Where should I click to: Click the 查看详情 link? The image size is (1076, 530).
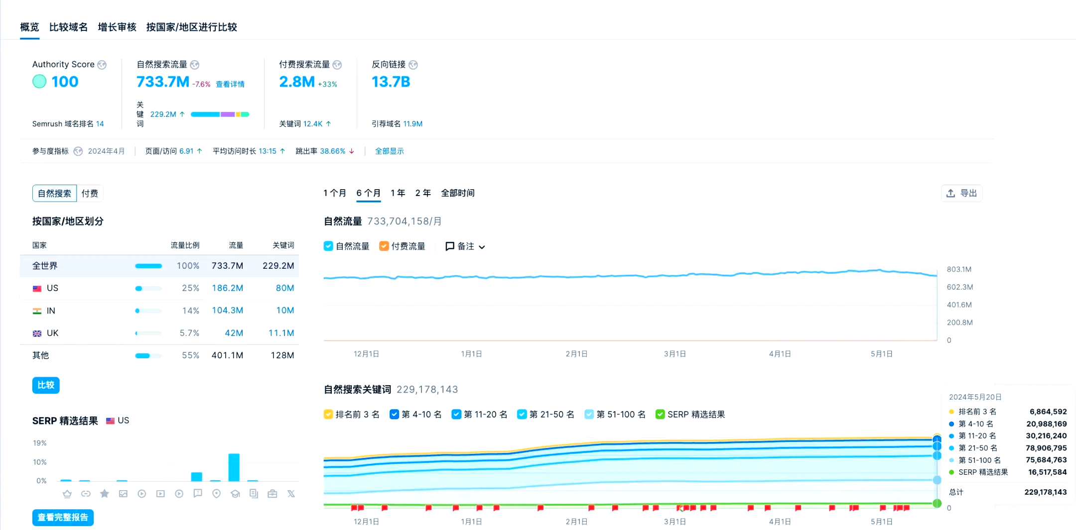coord(230,85)
